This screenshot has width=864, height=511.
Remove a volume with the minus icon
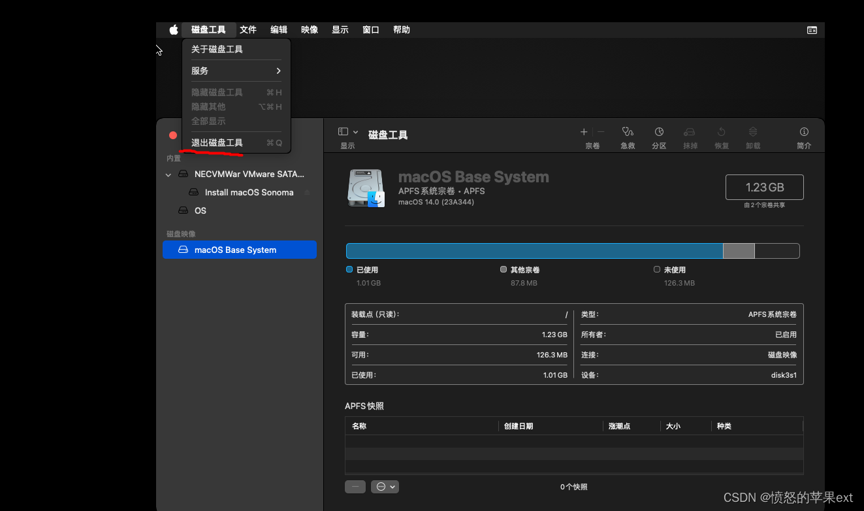(x=601, y=132)
